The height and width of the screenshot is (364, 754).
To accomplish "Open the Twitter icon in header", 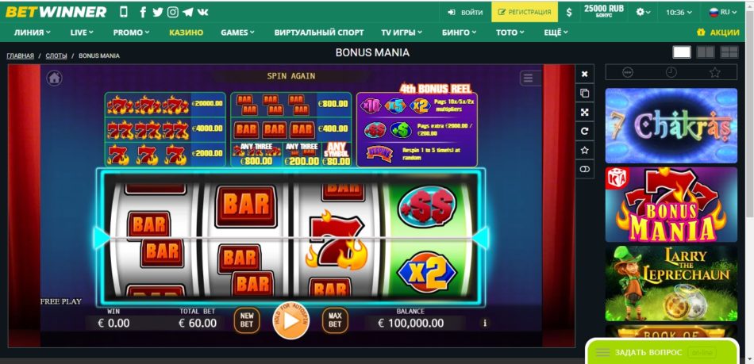I will pyautogui.click(x=158, y=13).
